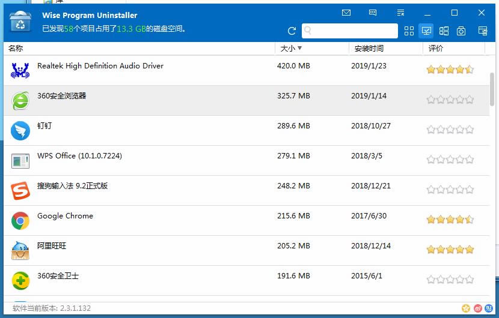The width and height of the screenshot is (499, 318).
Task: Click the 13.3 GB disk usage text
Action: (131, 29)
